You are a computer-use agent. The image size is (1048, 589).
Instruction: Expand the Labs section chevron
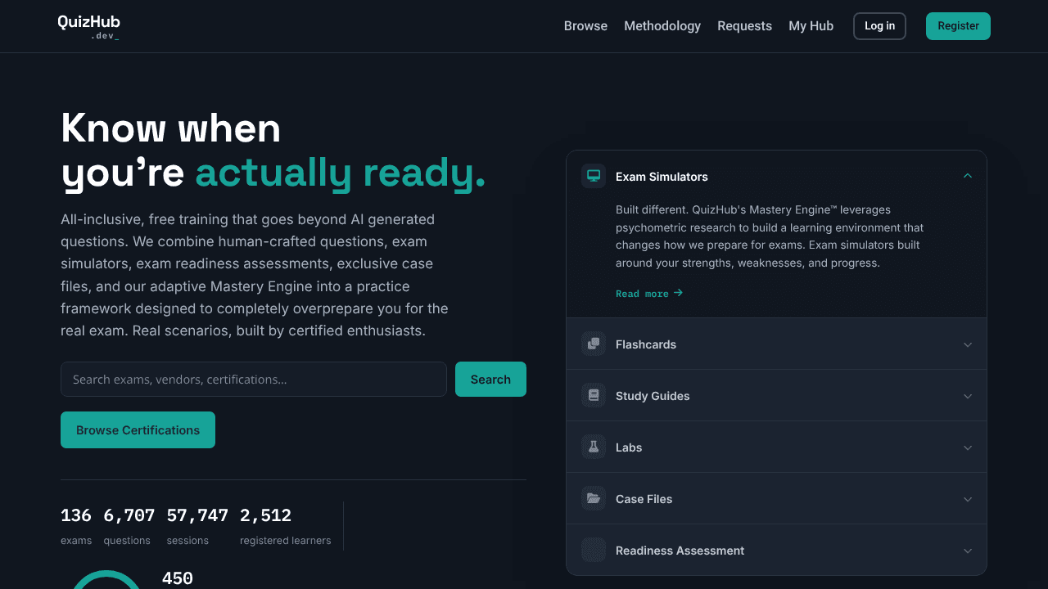[x=968, y=447]
